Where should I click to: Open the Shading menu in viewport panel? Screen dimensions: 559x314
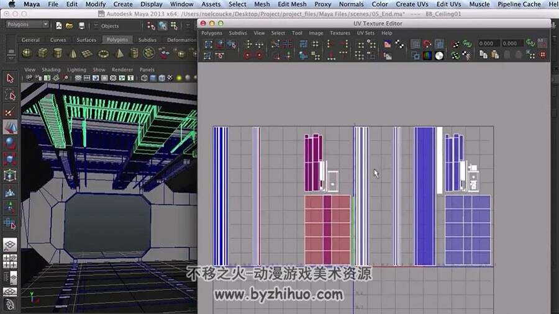point(51,70)
